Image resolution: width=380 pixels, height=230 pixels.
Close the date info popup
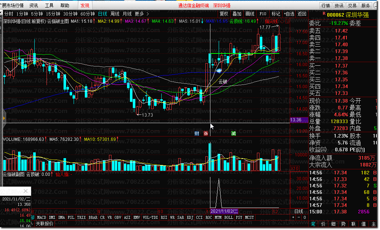click(26, 191)
